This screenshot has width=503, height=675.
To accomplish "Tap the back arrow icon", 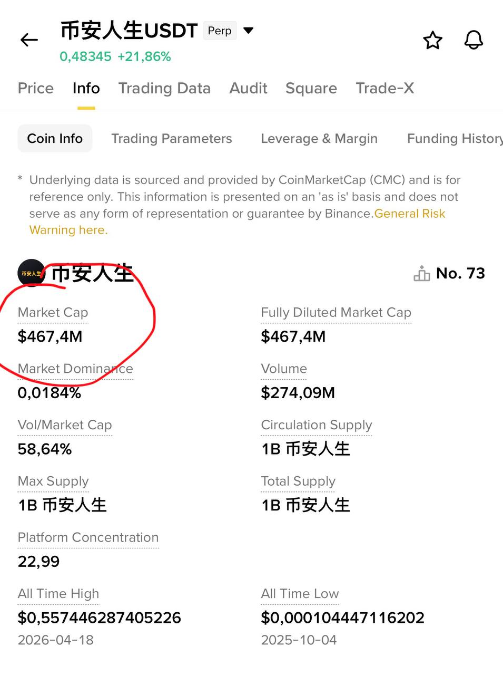I will (x=29, y=40).
